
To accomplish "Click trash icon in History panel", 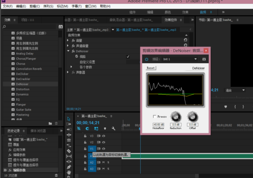I will pos(56,175).
